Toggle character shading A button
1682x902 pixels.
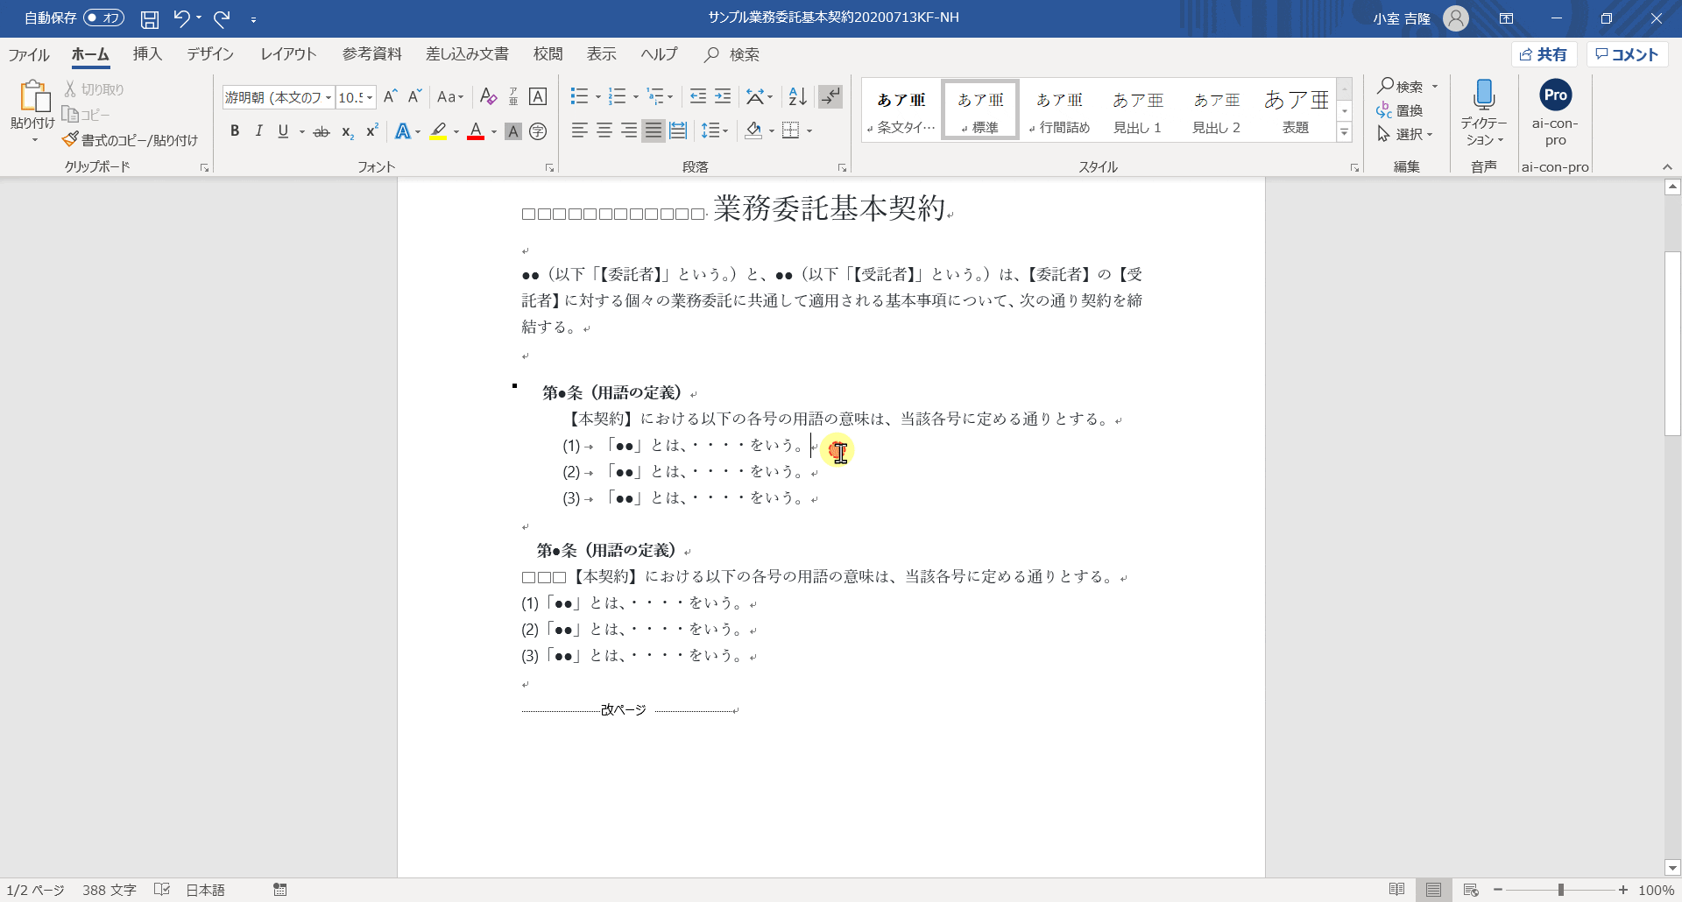tap(513, 131)
